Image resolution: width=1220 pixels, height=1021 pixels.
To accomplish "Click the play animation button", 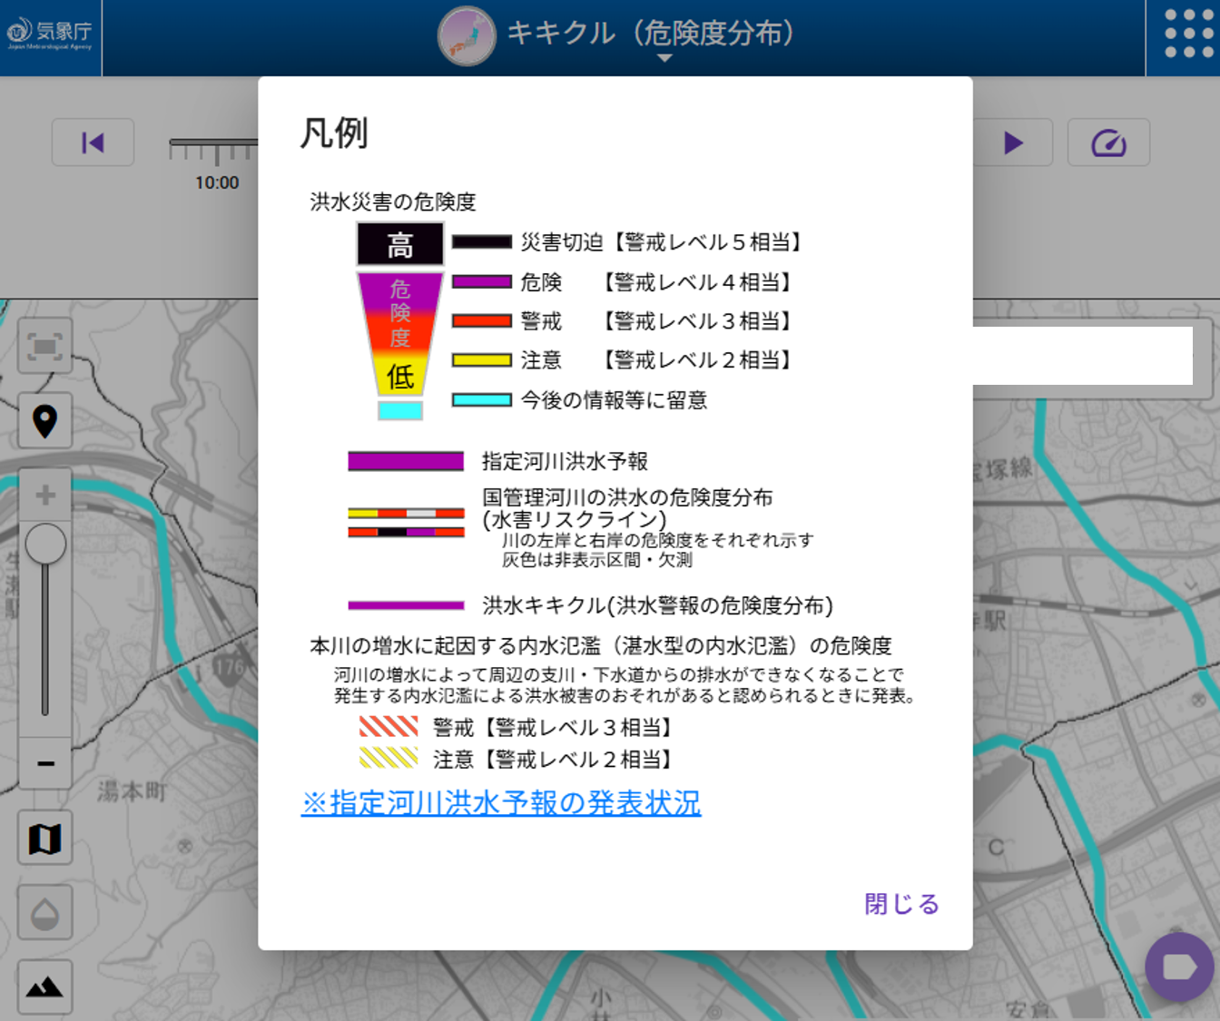I will [x=1013, y=142].
